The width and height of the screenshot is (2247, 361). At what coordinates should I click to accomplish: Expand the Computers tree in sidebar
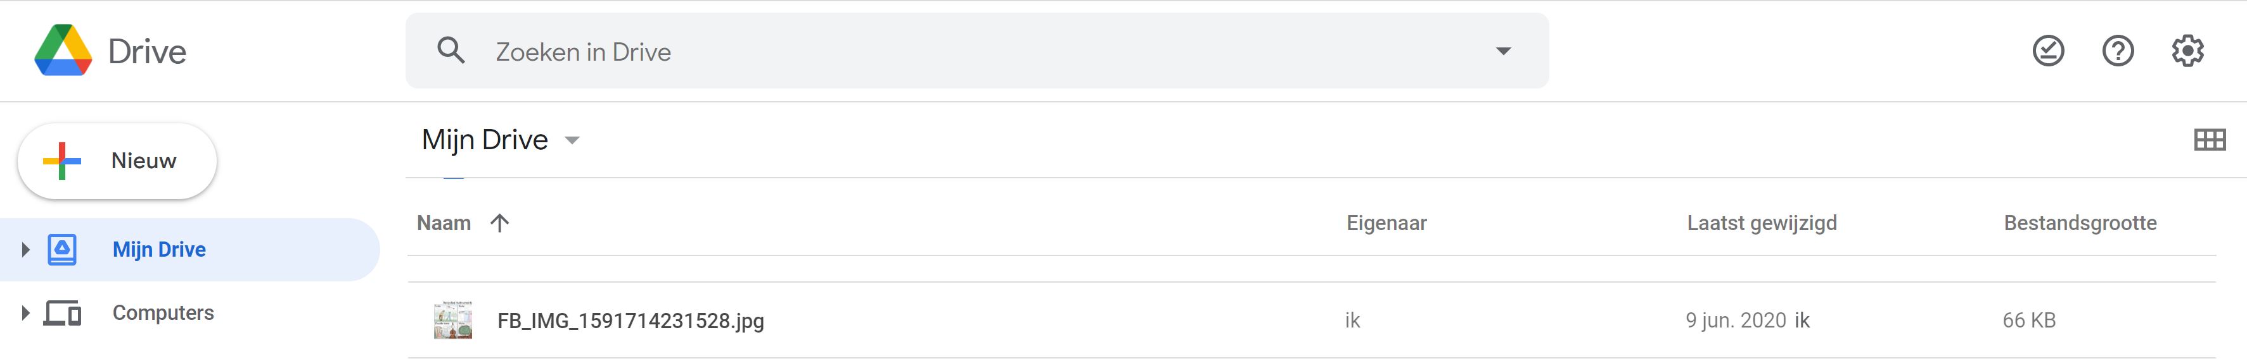25,312
